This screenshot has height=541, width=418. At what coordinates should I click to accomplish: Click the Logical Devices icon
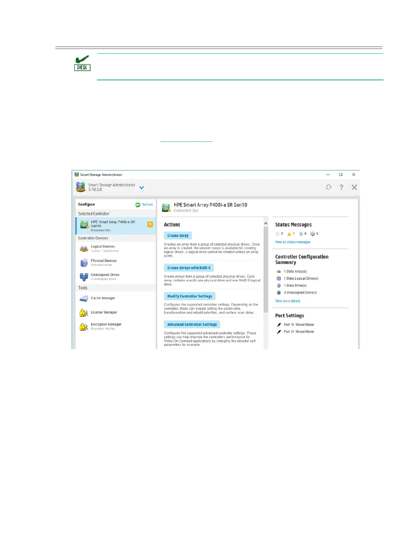click(x=84, y=249)
